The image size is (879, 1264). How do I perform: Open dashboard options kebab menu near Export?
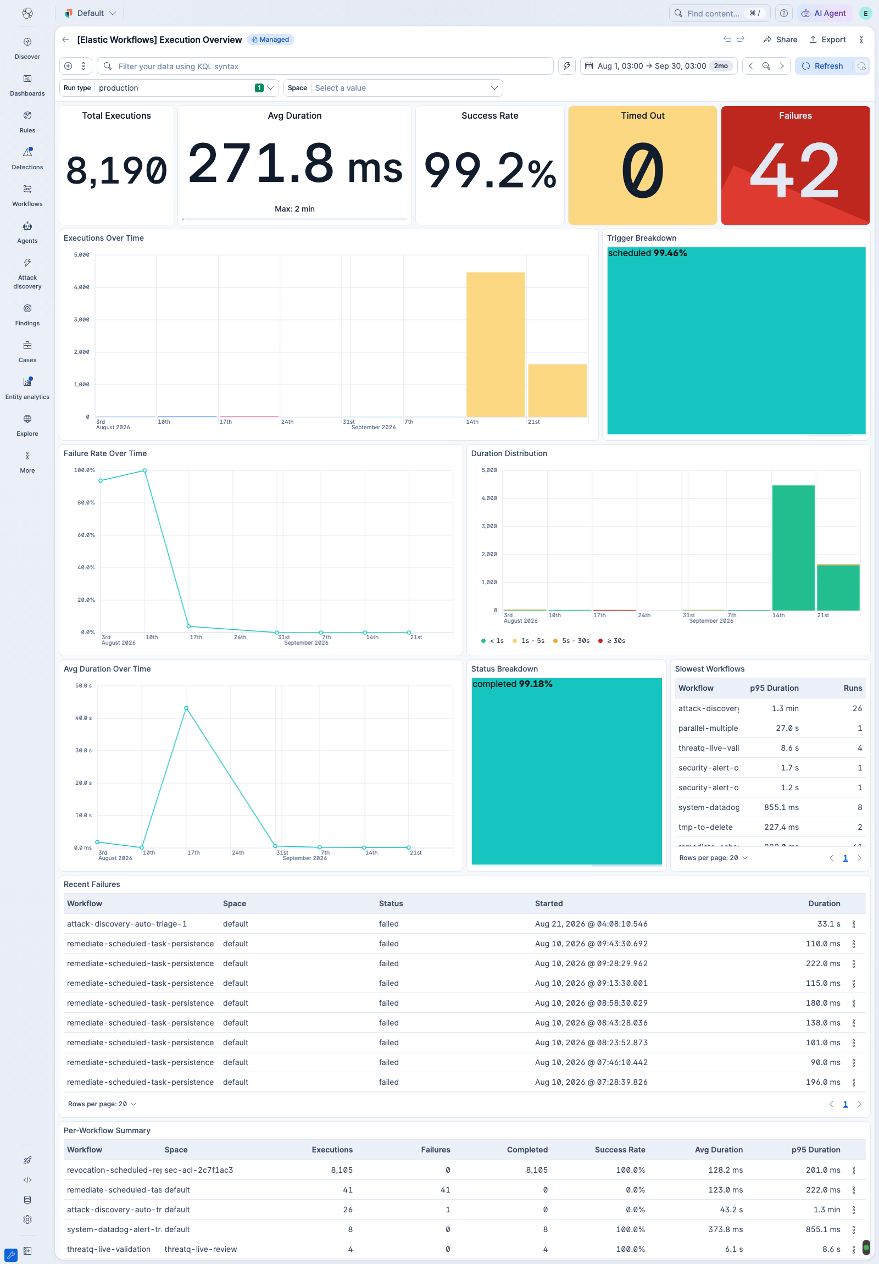click(x=861, y=40)
